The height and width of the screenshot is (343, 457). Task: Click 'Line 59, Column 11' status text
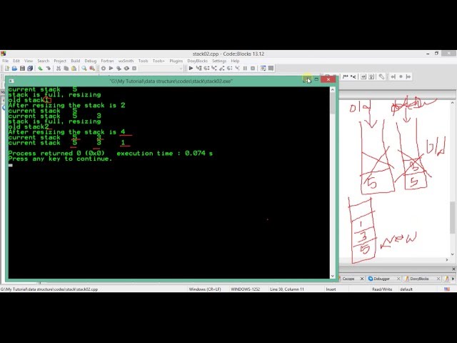tap(287, 289)
